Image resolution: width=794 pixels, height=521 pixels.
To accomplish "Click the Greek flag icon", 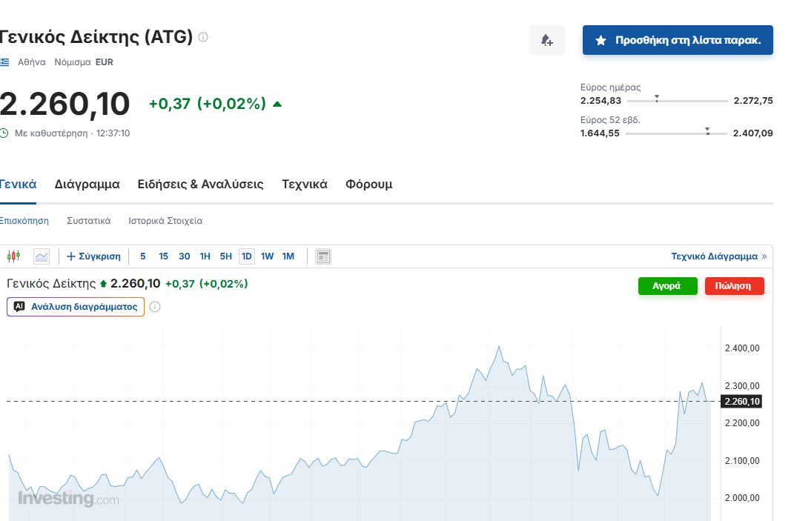I will (4, 62).
